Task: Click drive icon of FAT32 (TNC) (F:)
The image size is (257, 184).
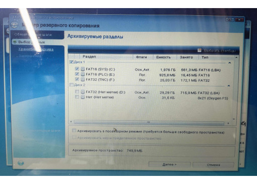Action: tap(83, 79)
